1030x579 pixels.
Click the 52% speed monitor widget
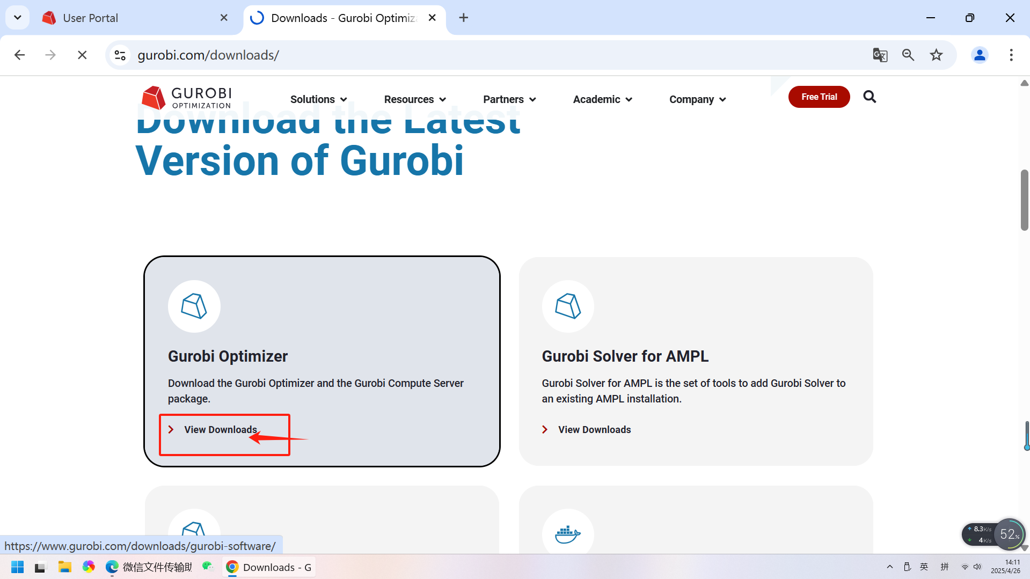click(1009, 534)
